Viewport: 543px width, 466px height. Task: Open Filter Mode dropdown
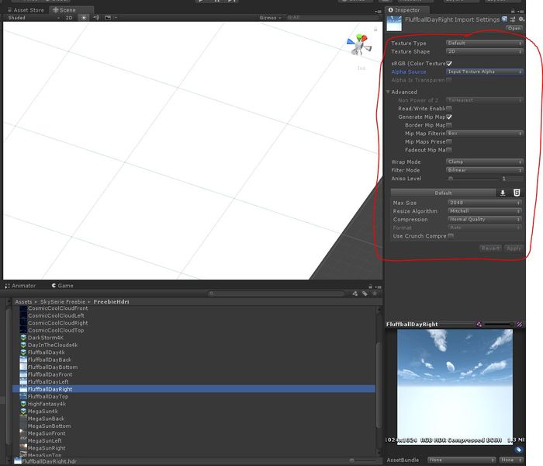[485, 170]
